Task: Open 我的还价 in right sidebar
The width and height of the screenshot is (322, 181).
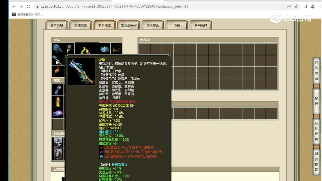Action: pyautogui.click(x=316, y=131)
